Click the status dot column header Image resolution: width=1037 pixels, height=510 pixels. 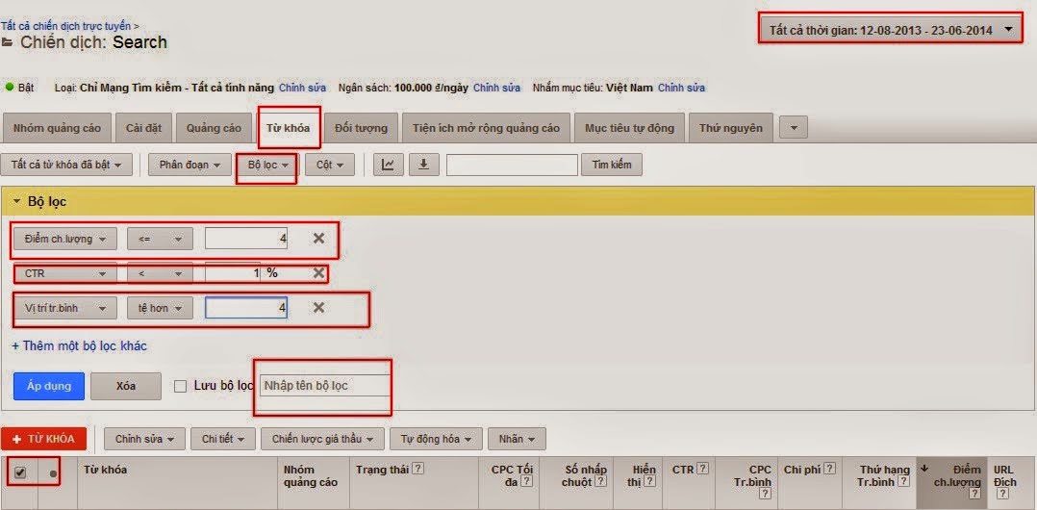[54, 473]
